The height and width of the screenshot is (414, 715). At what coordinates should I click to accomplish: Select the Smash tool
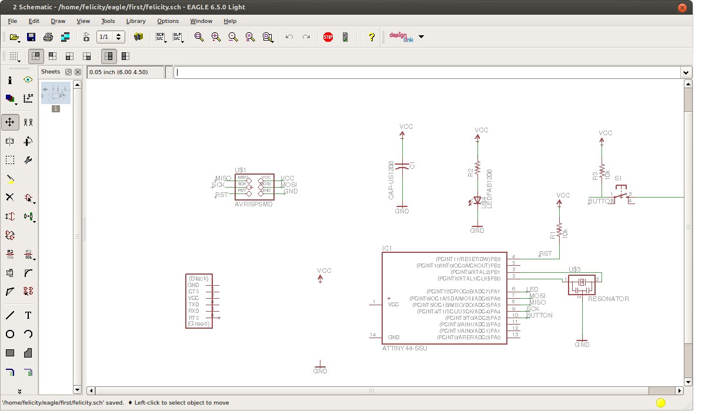[10, 273]
